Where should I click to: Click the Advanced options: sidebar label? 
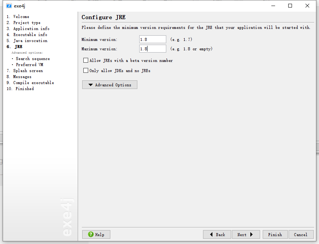point(27,53)
